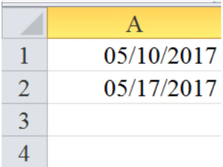This screenshot has height=167, width=223.
Task: Click gridline between cells A3 and A4
Action: [x=134, y=136]
